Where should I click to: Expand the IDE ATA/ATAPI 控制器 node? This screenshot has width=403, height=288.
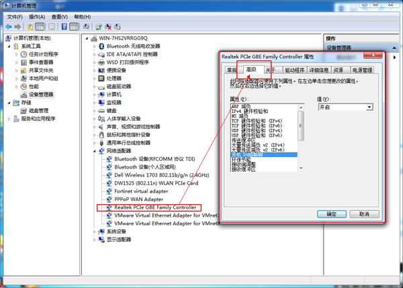coord(93,54)
